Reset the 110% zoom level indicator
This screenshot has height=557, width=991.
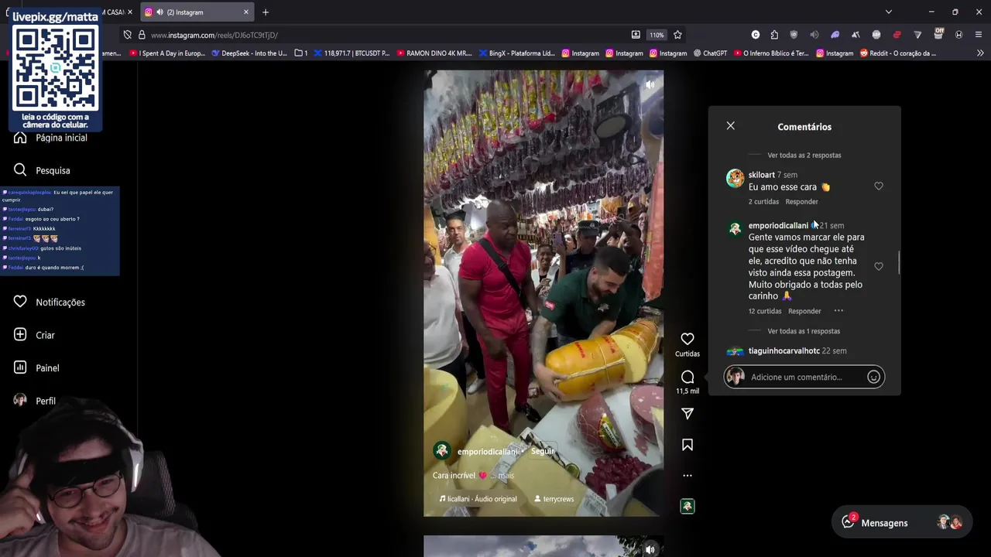(x=657, y=35)
